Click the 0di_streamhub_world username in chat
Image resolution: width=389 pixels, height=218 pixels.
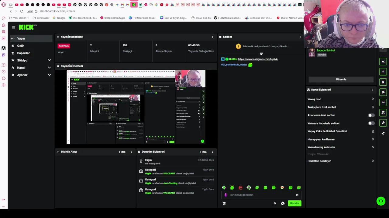[x=234, y=65]
